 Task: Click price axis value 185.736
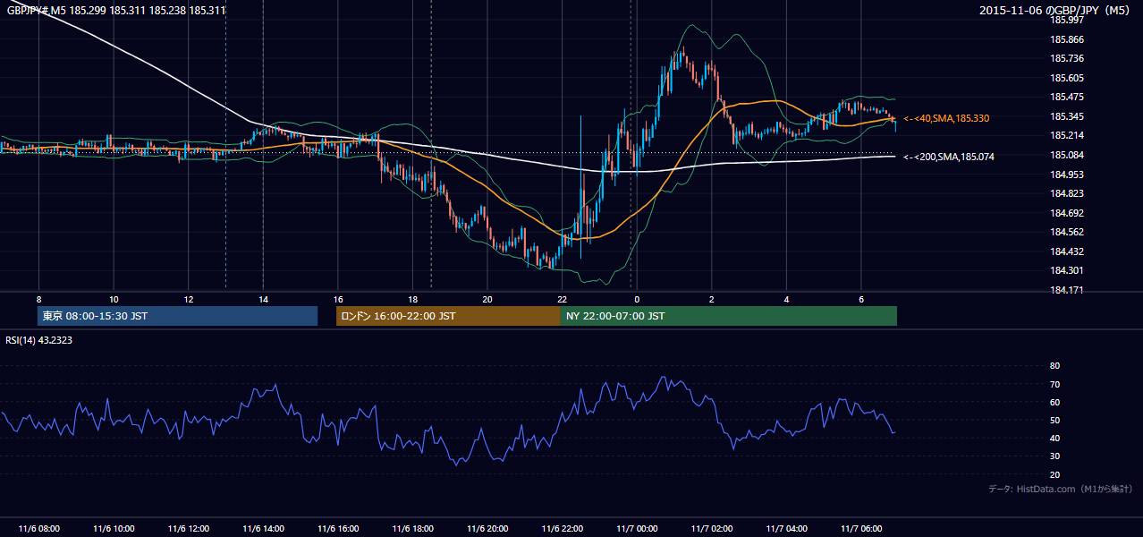coord(1066,58)
